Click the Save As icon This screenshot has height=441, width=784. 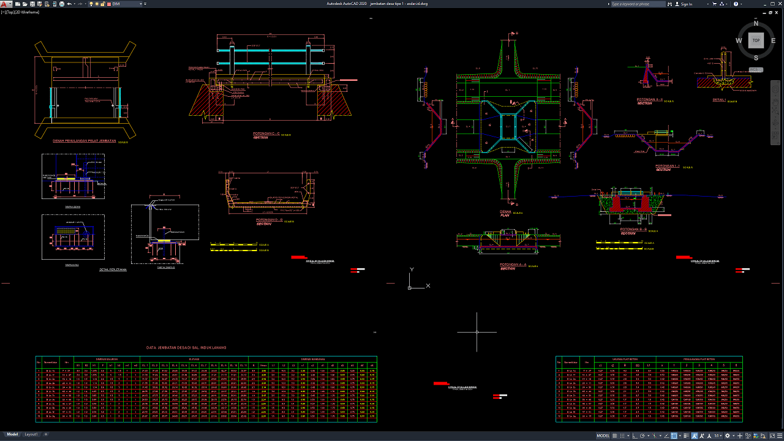pyautogui.click(x=40, y=4)
